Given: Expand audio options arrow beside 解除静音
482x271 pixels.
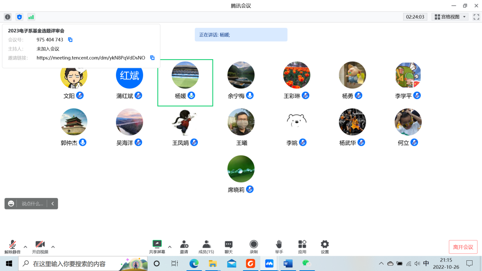Looking at the screenshot, I should pyautogui.click(x=25, y=247).
